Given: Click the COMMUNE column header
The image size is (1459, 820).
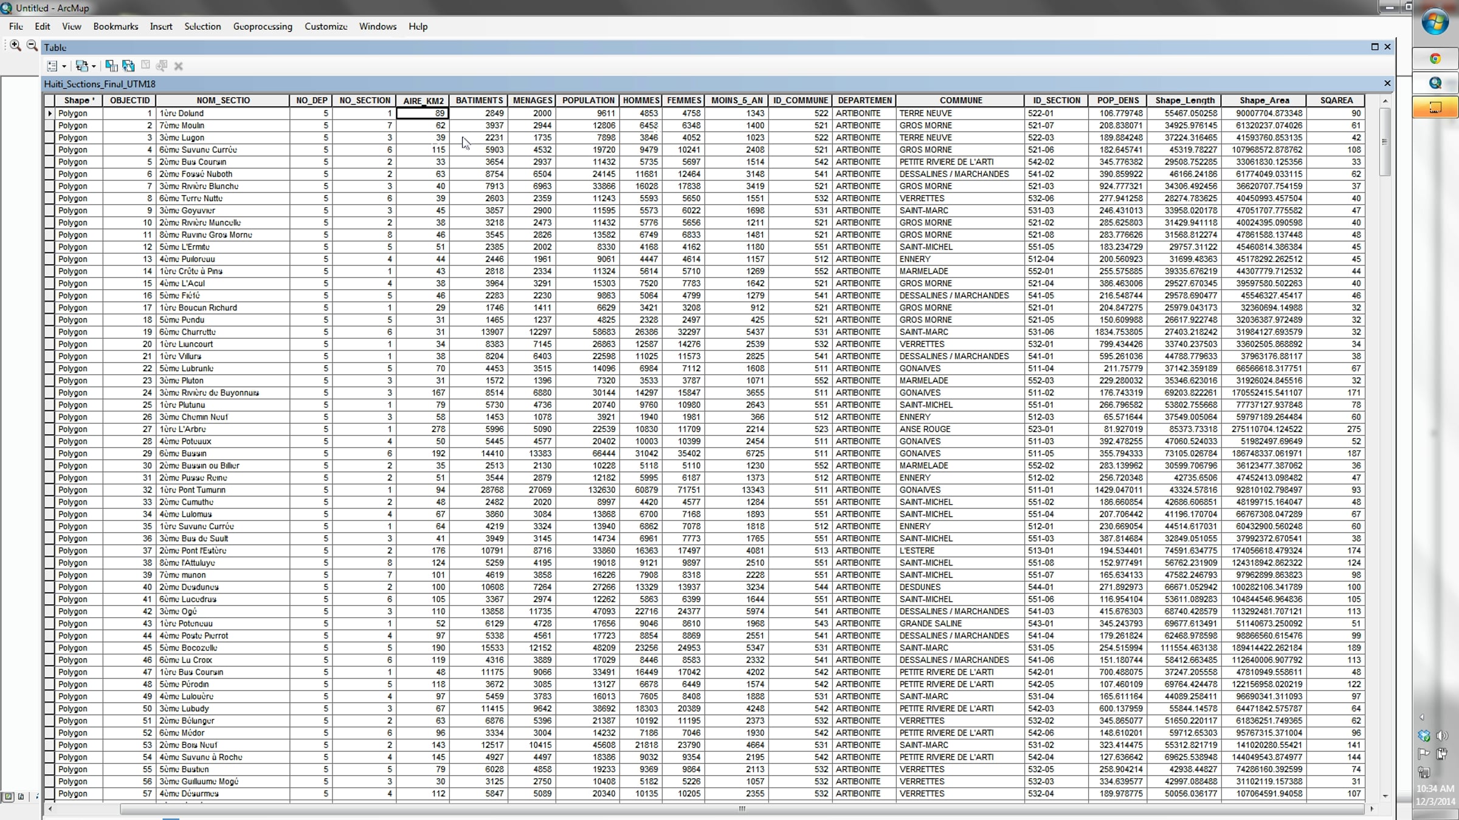Looking at the screenshot, I should pyautogui.click(x=960, y=100).
